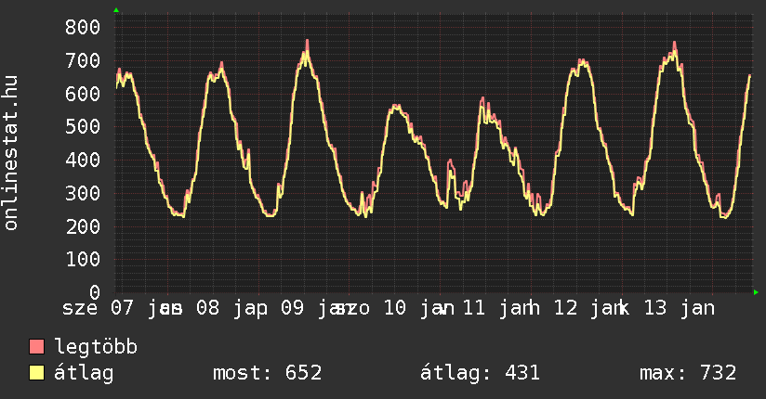Click the 'most: 652' statistic
Viewport: 766px width, 399px height.
coord(268,373)
